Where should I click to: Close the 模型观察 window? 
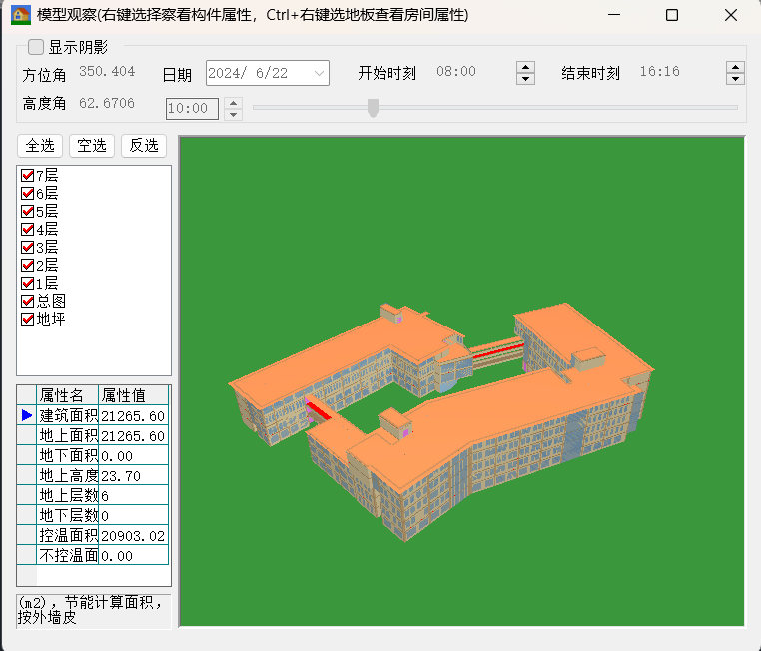point(731,15)
